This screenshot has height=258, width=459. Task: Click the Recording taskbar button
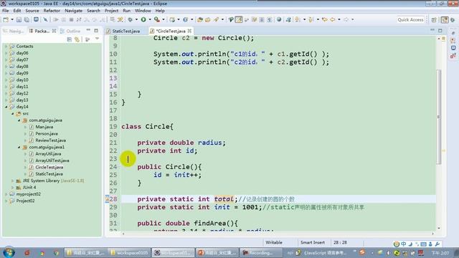(261, 252)
